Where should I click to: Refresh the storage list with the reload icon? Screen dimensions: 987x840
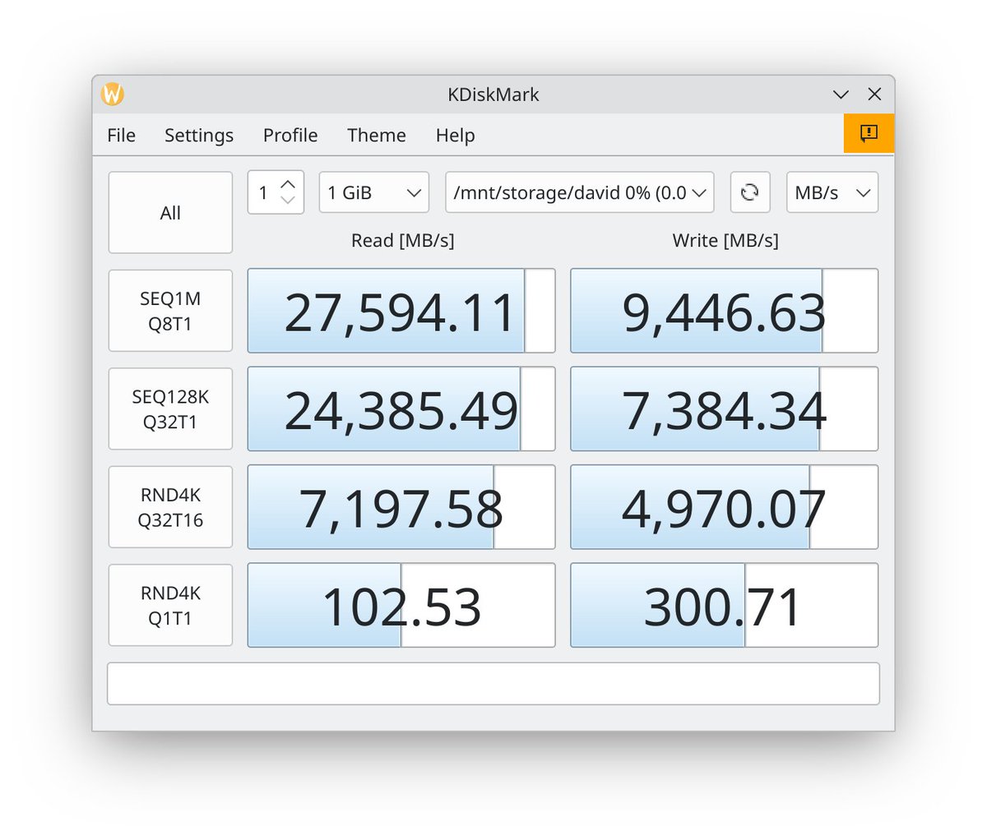[x=749, y=192]
